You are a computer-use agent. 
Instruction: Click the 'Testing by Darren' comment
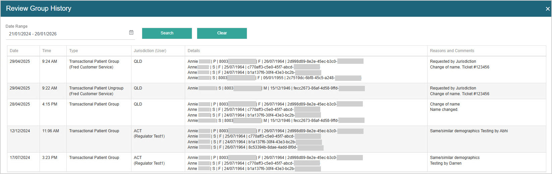coord(446,163)
